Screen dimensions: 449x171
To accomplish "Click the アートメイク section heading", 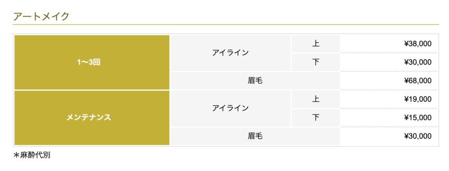I will click(41, 16).
